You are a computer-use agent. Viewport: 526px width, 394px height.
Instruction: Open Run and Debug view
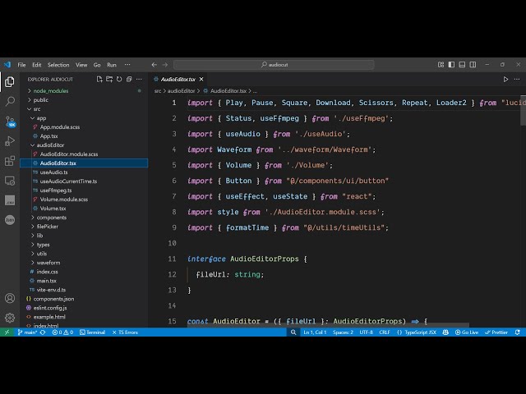click(x=10, y=141)
